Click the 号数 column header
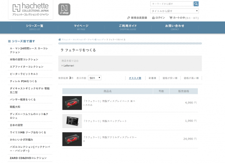Screen dimensions: 225x164 tap(161, 91)
